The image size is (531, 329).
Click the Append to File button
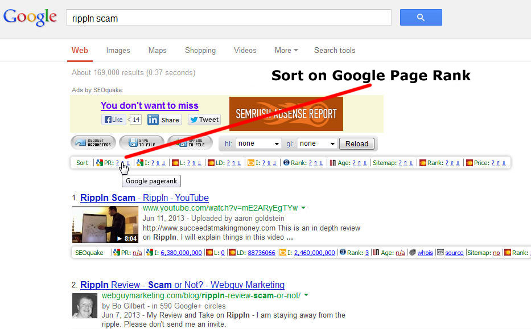point(190,142)
